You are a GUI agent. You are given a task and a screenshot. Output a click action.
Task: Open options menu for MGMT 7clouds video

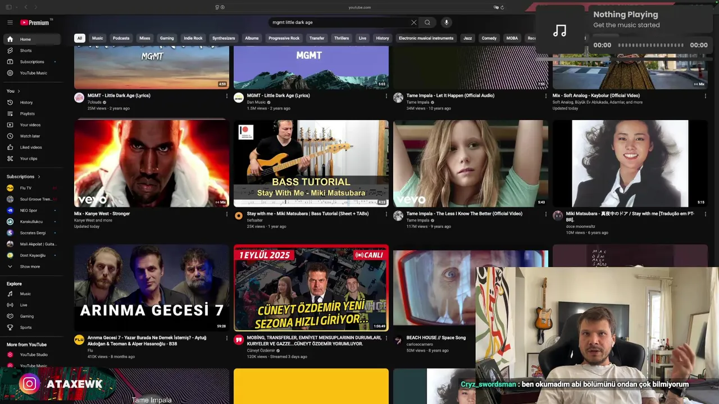pos(227,96)
